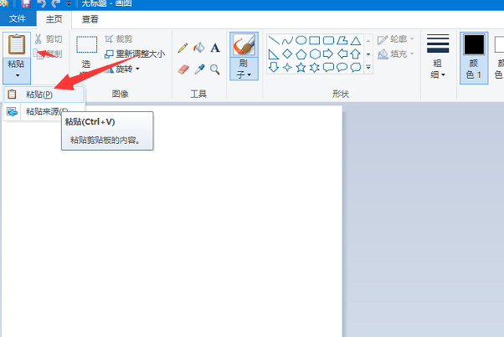Expand the full shapes gallery

pos(368,68)
